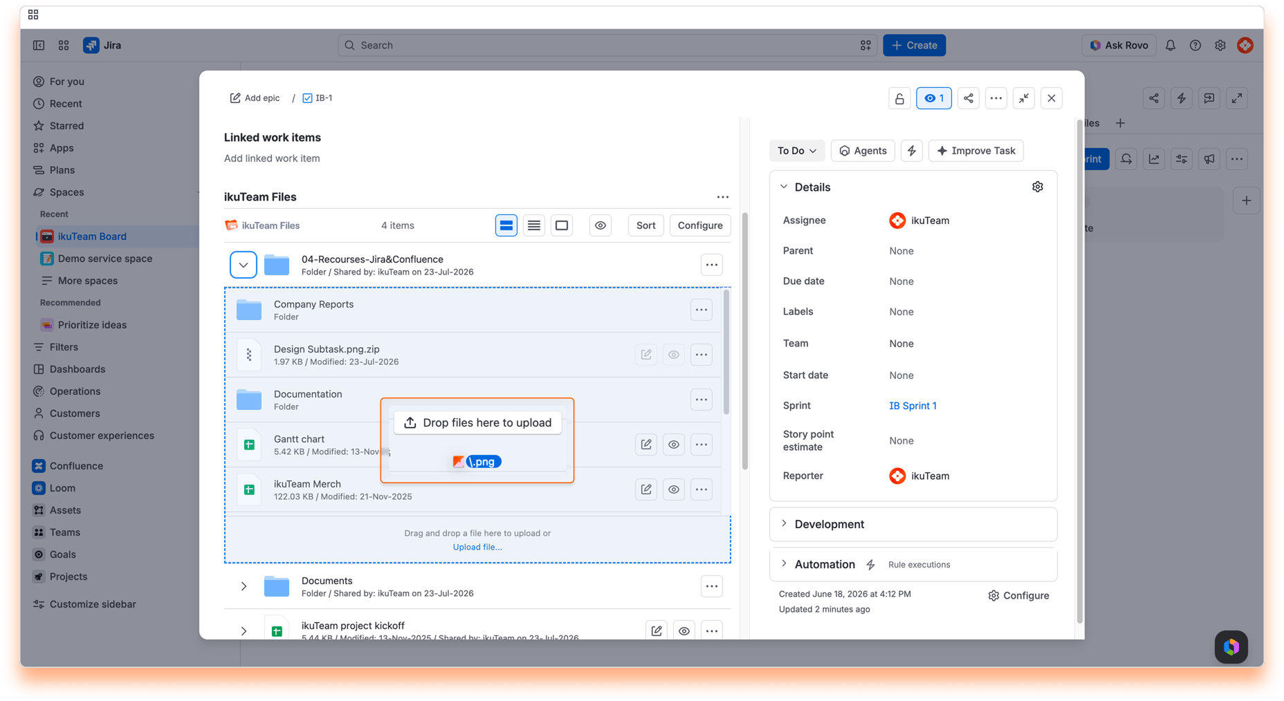Edit the ikuTeam Merch file

pyautogui.click(x=645, y=489)
